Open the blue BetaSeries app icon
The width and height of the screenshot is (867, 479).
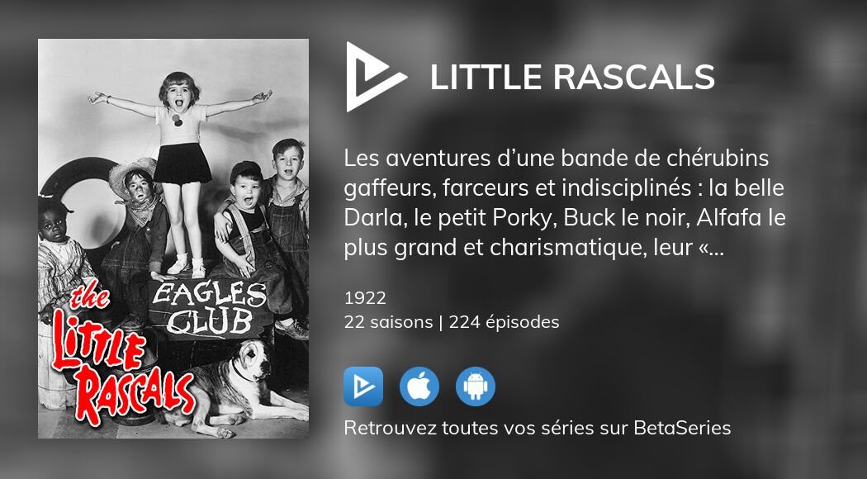coord(363,386)
